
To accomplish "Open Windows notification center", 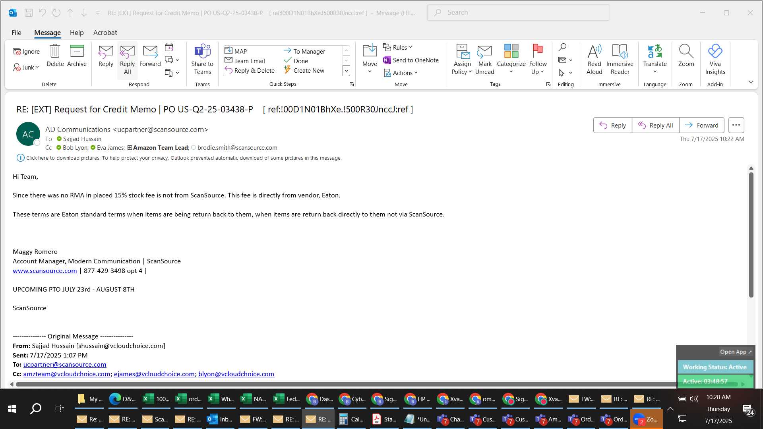I will pos(748,410).
